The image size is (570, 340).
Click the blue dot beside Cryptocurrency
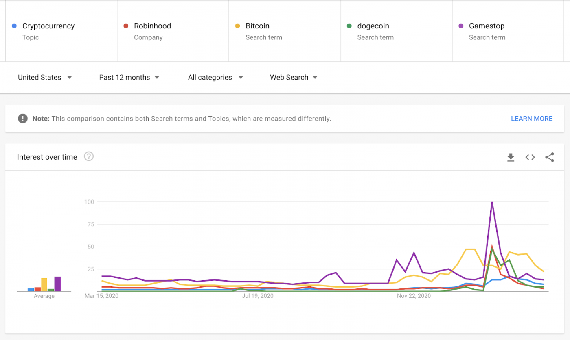point(15,26)
